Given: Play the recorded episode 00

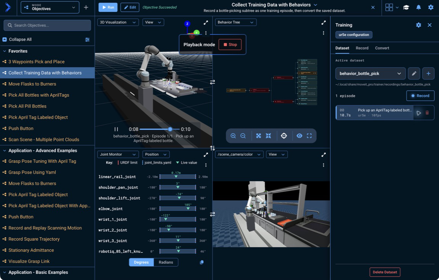Looking at the screenshot, I should pos(418,113).
